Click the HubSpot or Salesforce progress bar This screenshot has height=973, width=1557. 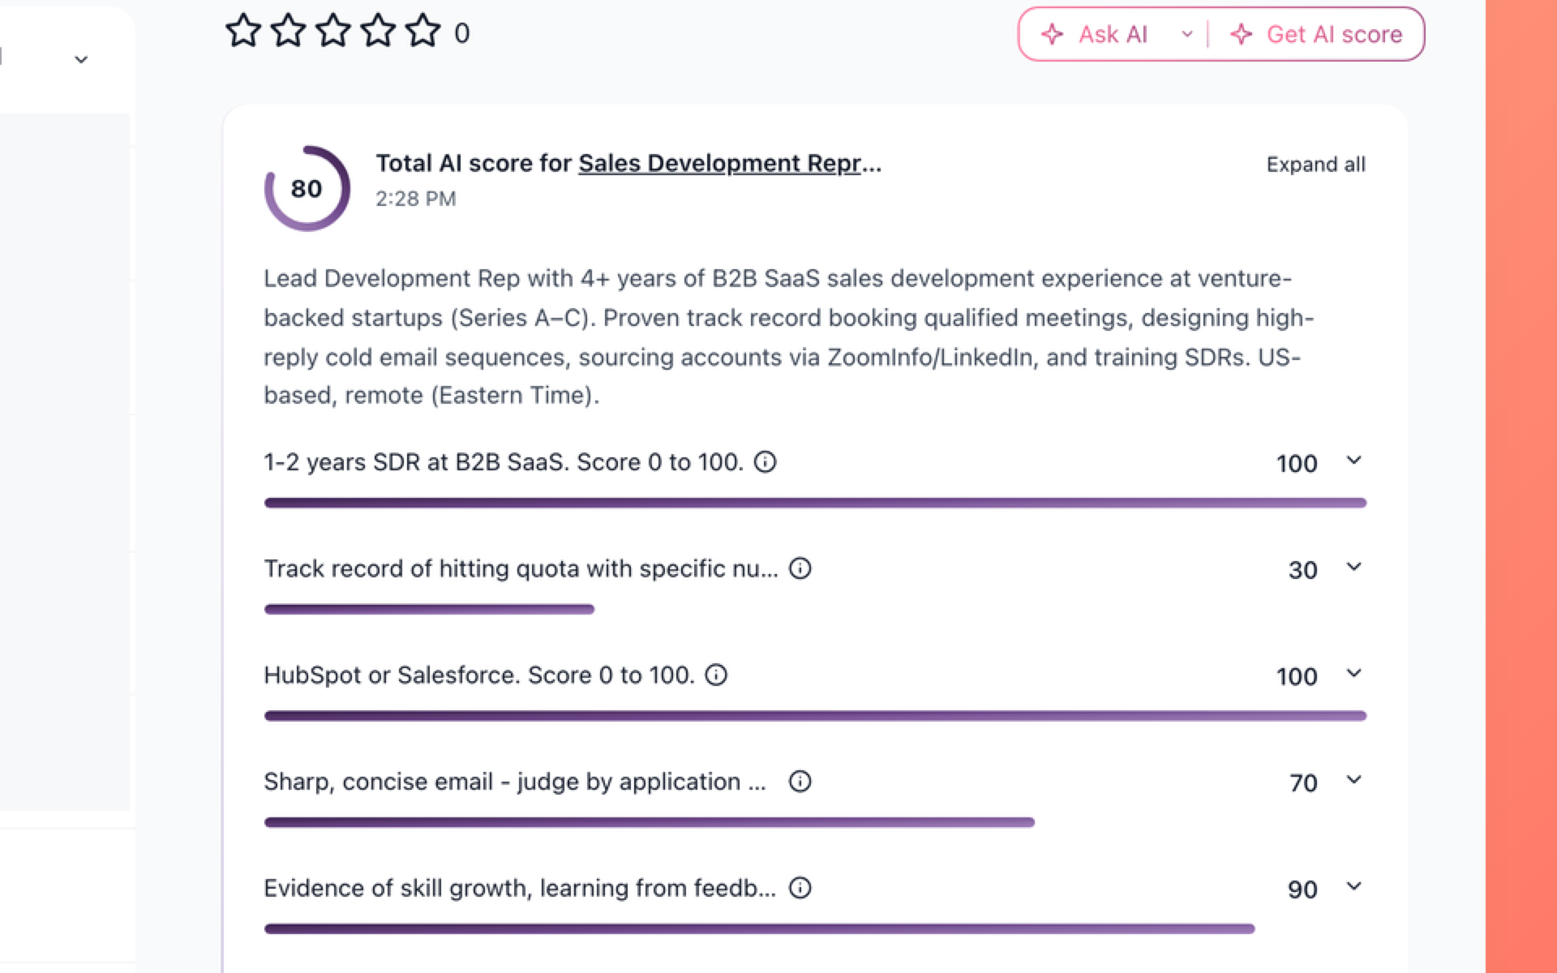coord(815,716)
